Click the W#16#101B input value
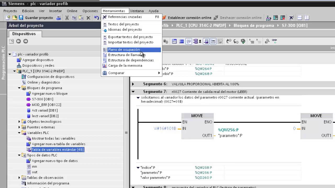 click(x=165, y=128)
